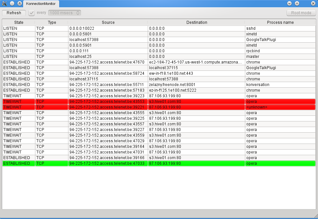Image resolution: width=318 pixels, height=219 pixels.
Task: Select the <unknown> process cell
Action: coord(280,107)
